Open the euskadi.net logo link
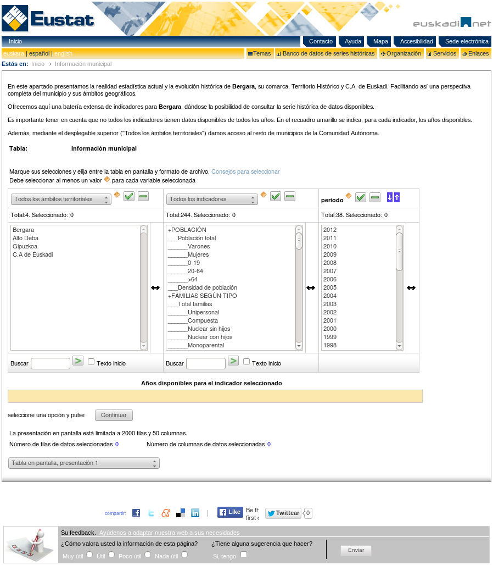 tap(452, 23)
